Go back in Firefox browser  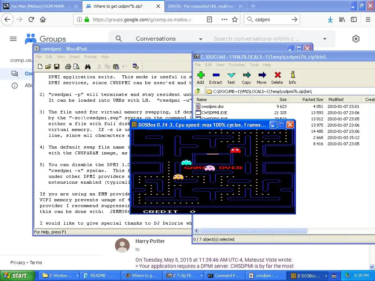tap(7, 19)
